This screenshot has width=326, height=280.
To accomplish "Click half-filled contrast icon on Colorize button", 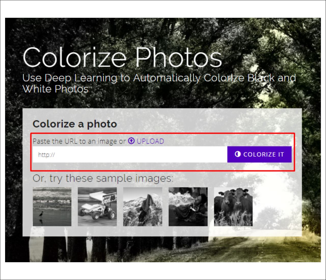I will [x=238, y=154].
